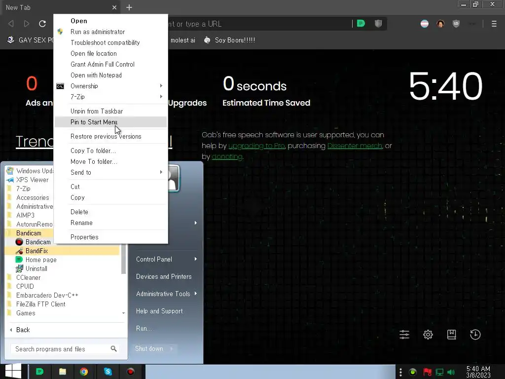Screen dimensions: 505x379
Task: Click the red flag Action Center tray icon
Action: 428,372
